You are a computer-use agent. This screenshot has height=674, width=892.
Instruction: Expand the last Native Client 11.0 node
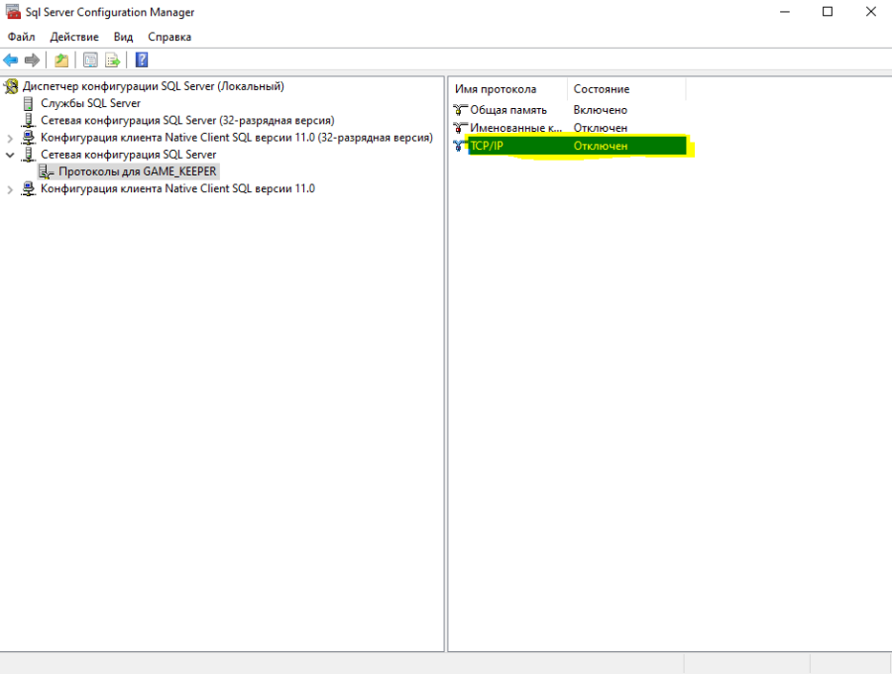tap(10, 189)
